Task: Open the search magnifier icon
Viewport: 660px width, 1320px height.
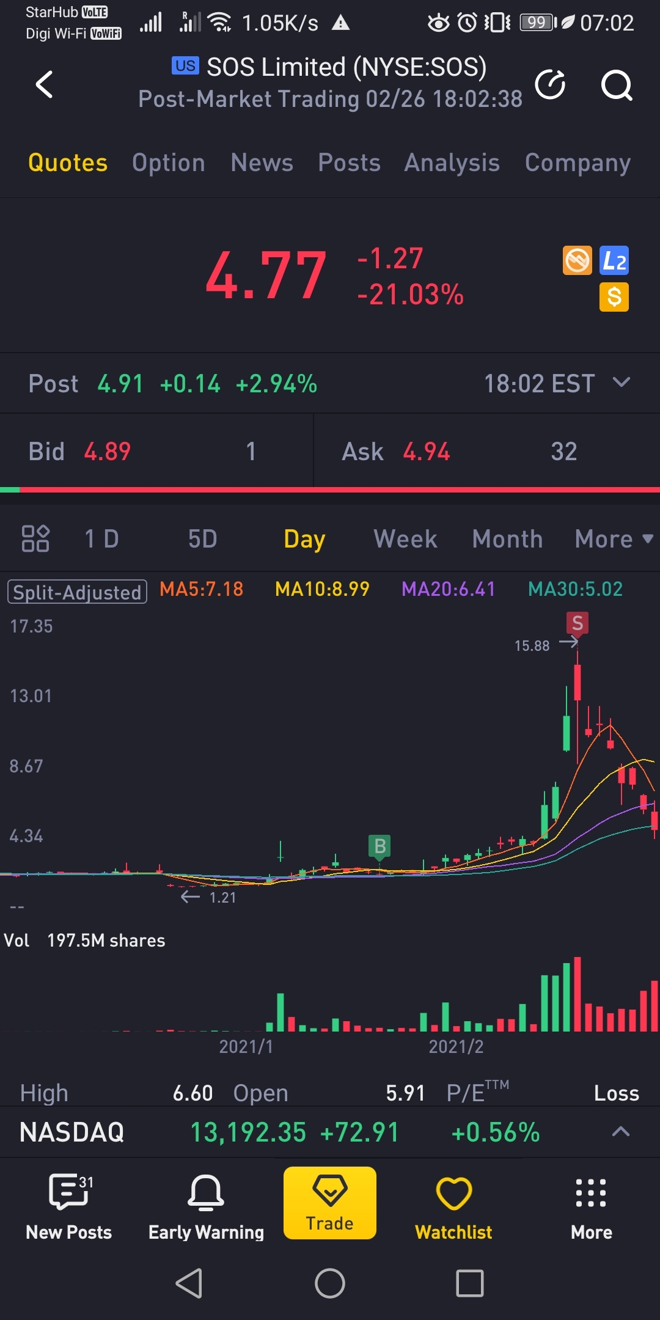Action: [x=616, y=85]
